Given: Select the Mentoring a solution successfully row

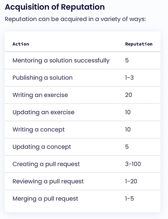Looking at the screenshot, I should click(83, 60).
